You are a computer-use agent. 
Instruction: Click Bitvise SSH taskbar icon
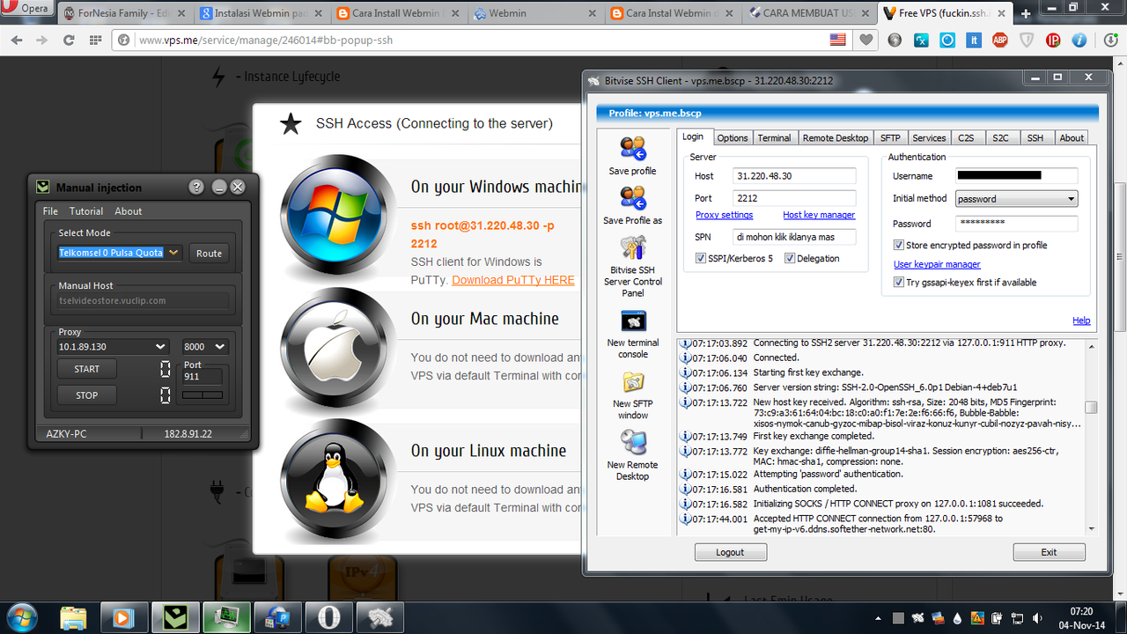[x=380, y=616]
